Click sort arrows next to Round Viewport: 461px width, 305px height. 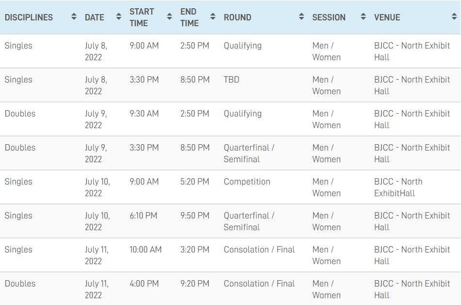pyautogui.click(x=302, y=17)
